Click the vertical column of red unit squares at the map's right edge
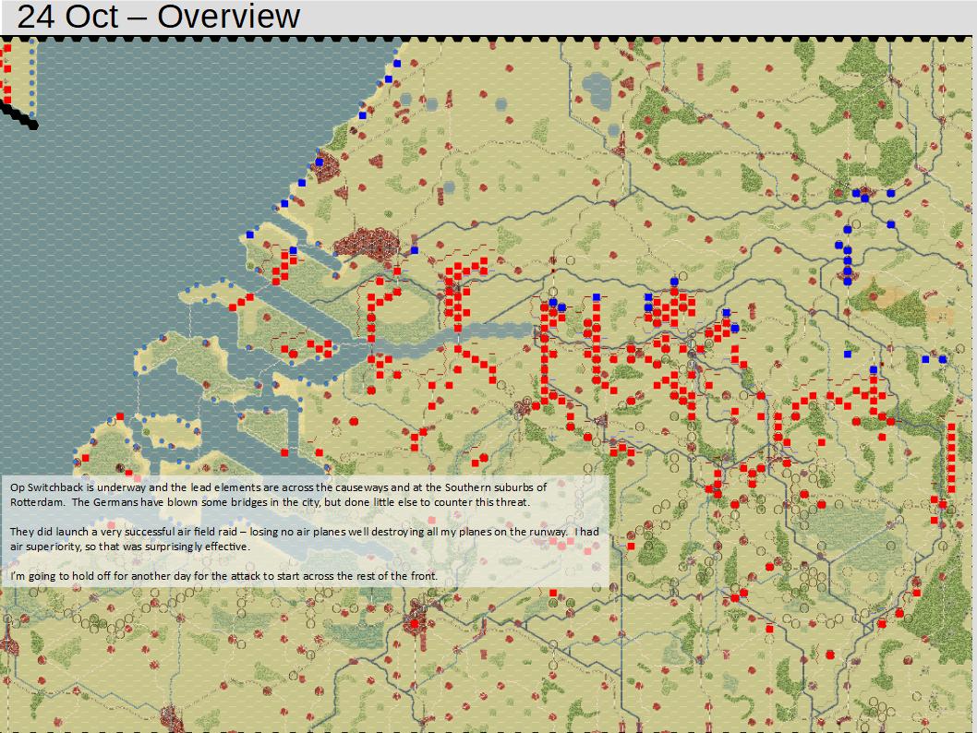The height and width of the screenshot is (733, 977). [x=951, y=459]
